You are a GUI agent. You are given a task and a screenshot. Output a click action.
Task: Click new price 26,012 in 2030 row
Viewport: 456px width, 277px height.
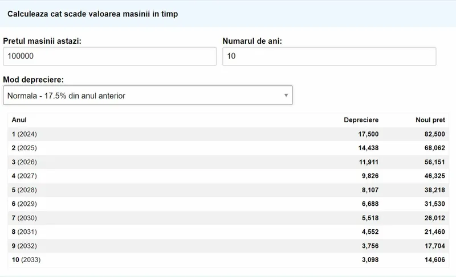(434, 218)
